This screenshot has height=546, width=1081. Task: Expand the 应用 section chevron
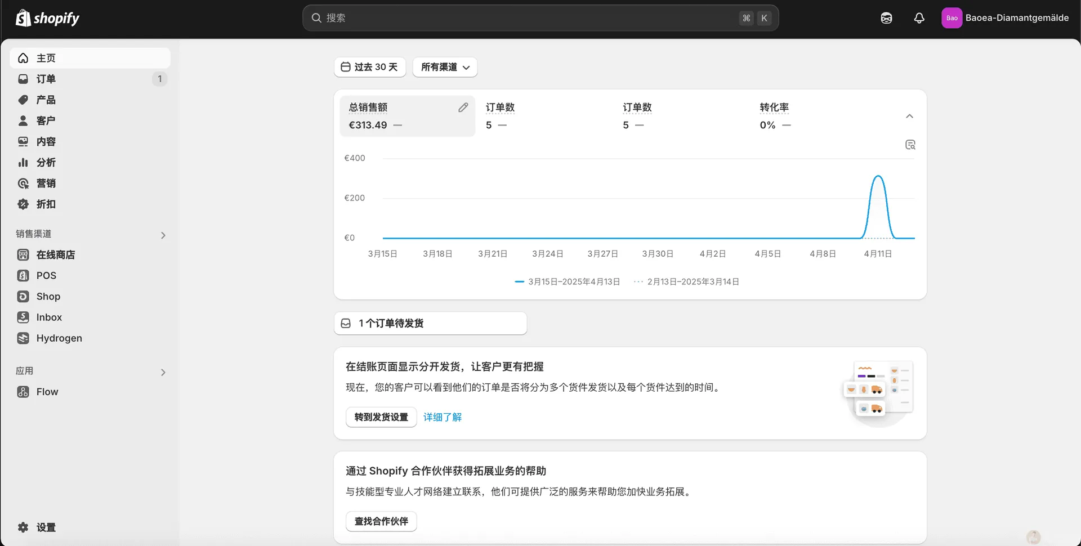pos(163,372)
